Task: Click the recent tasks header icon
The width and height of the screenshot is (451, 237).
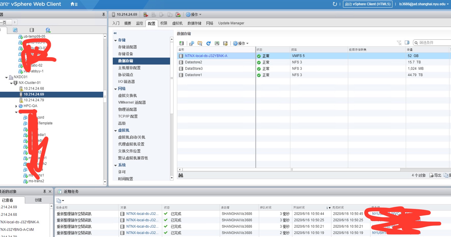Action: pos(60,192)
